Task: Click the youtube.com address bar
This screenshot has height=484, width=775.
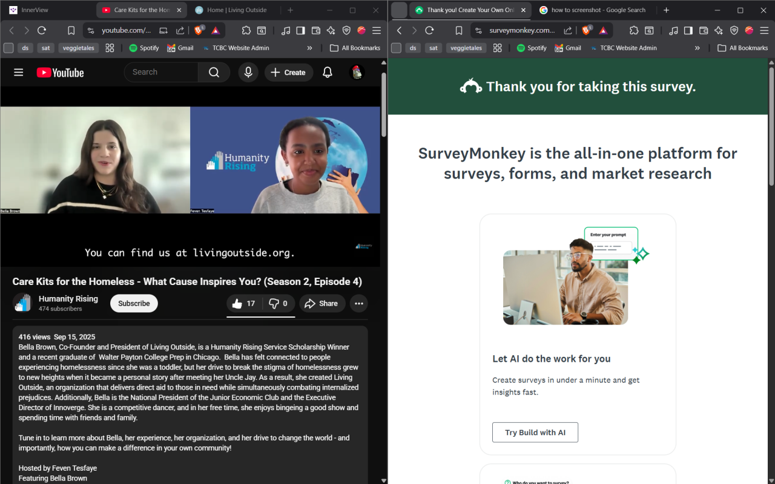Action: pyautogui.click(x=126, y=31)
